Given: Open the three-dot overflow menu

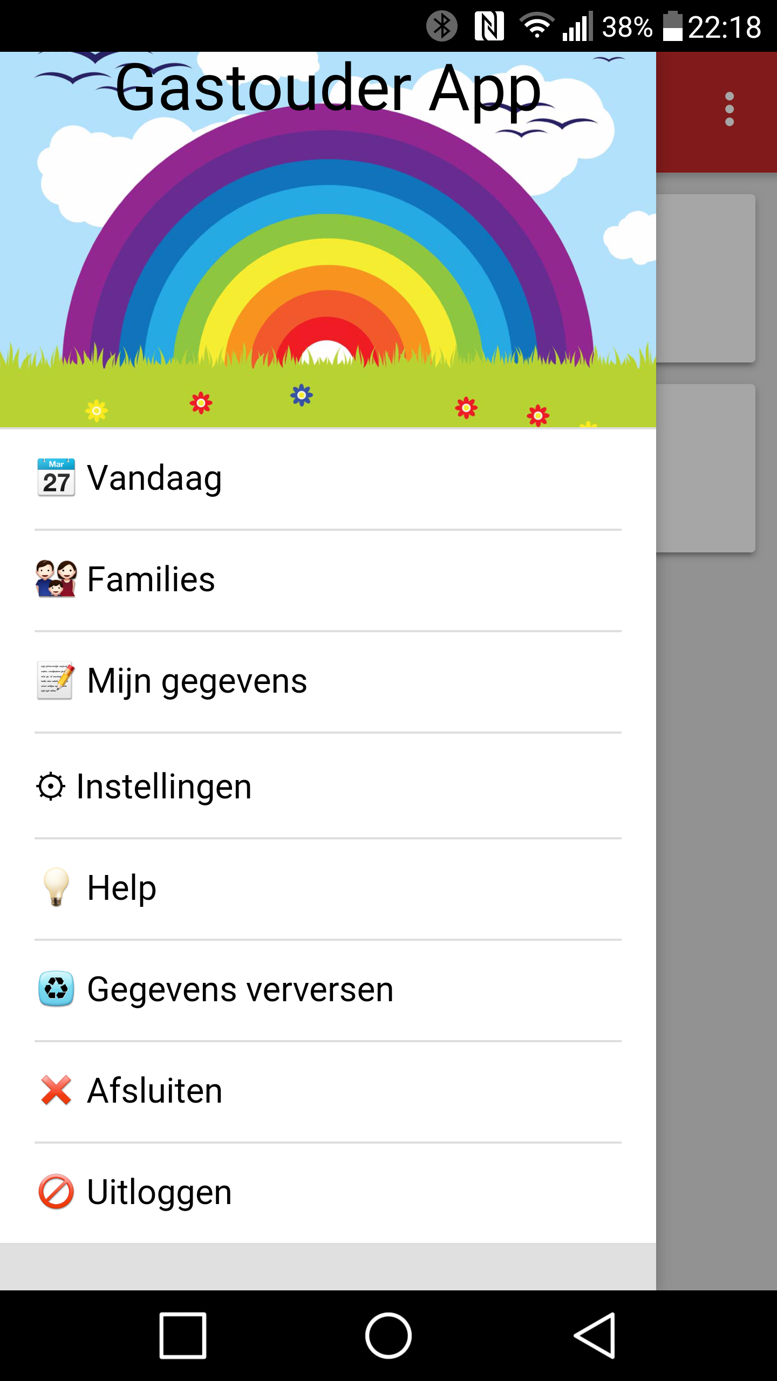Looking at the screenshot, I should click(x=730, y=109).
